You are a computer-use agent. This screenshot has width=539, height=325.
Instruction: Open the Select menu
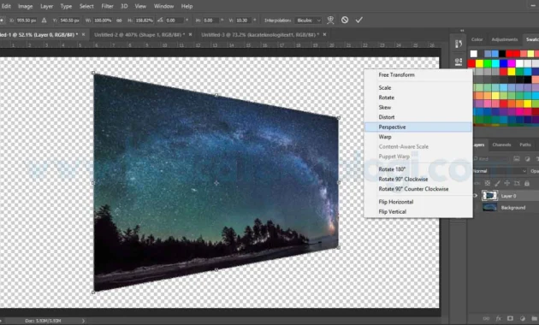tap(86, 6)
